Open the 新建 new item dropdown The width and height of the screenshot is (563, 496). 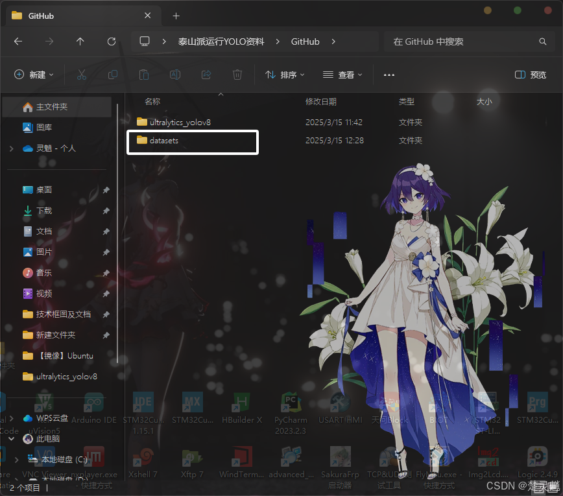tap(34, 75)
